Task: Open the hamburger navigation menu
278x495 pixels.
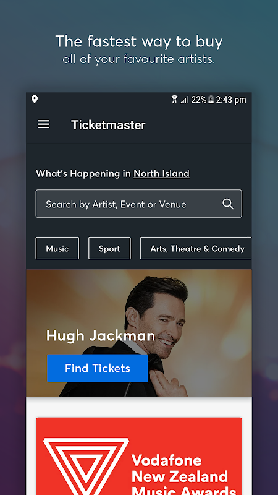Action: (43, 125)
